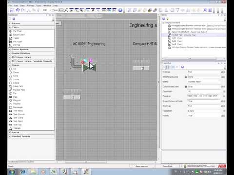Open the Edit menu
234x175 pixels.
[16, 6]
